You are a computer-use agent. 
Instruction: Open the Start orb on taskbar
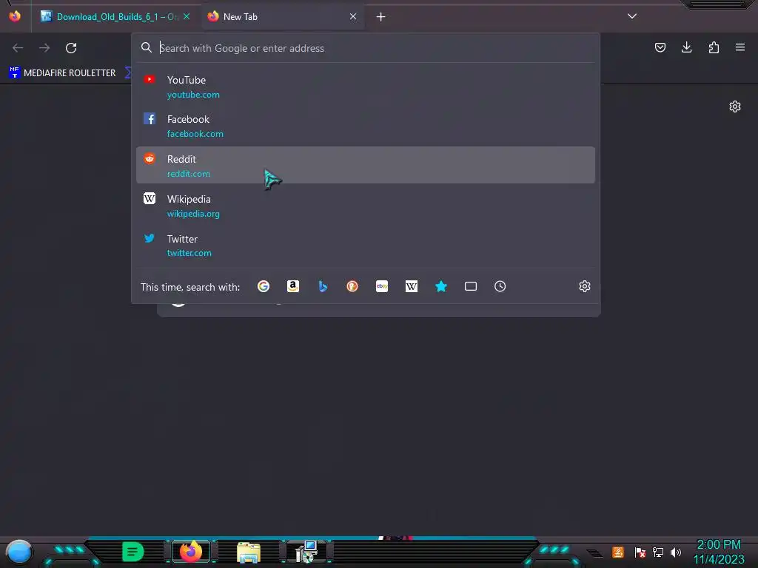19,552
